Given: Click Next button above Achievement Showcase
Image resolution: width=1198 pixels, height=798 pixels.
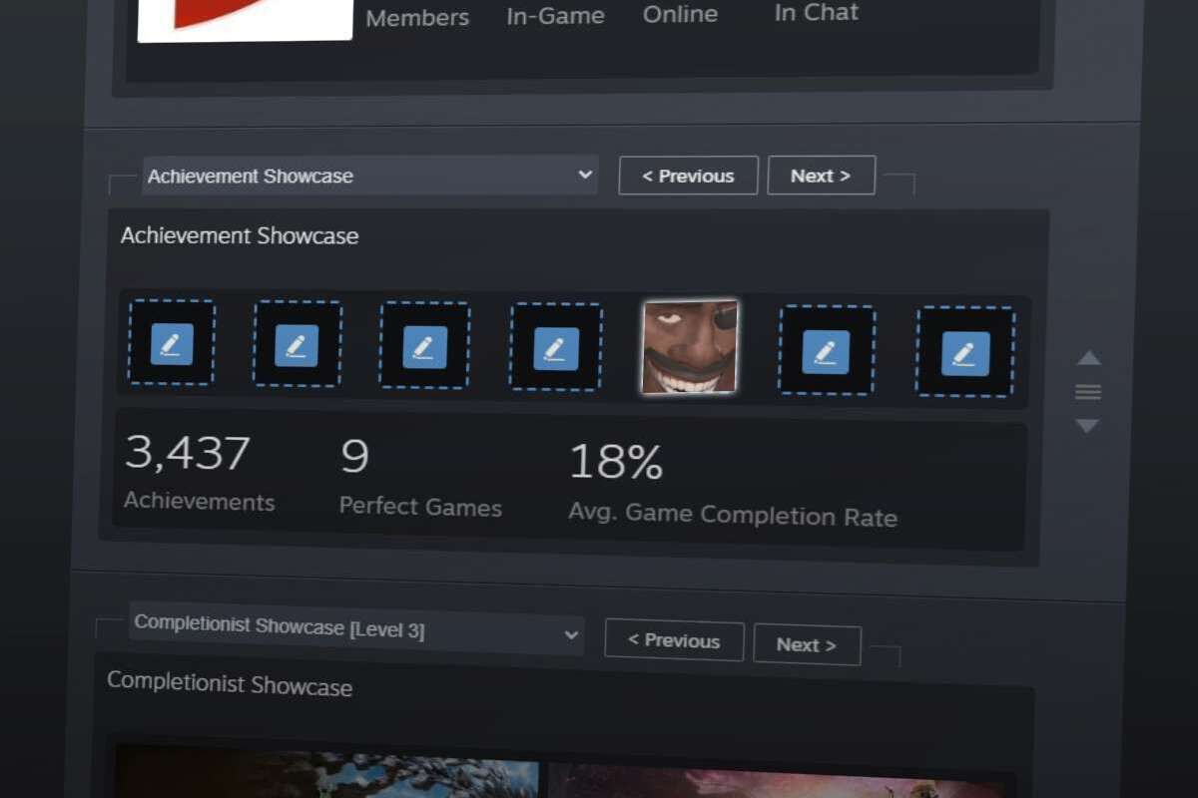Looking at the screenshot, I should (x=821, y=176).
